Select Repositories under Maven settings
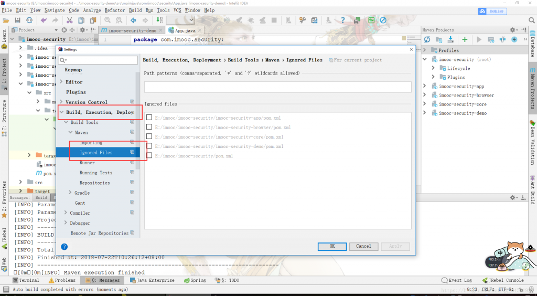The image size is (537, 296). [x=94, y=183]
